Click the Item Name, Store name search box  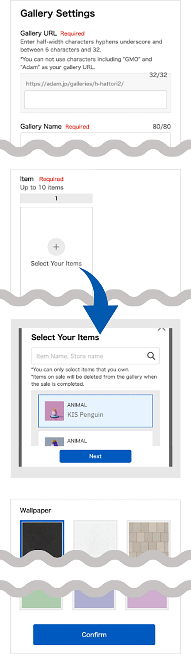point(95,356)
